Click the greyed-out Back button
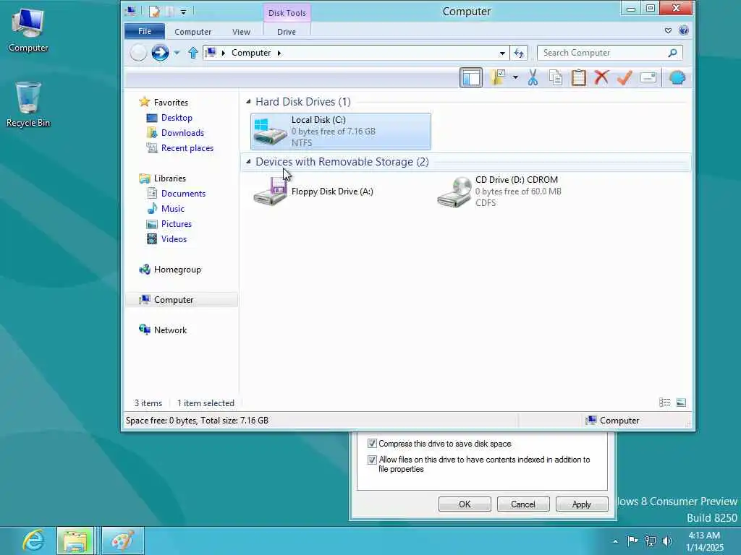Screen dimensions: 741x555 tap(138, 52)
